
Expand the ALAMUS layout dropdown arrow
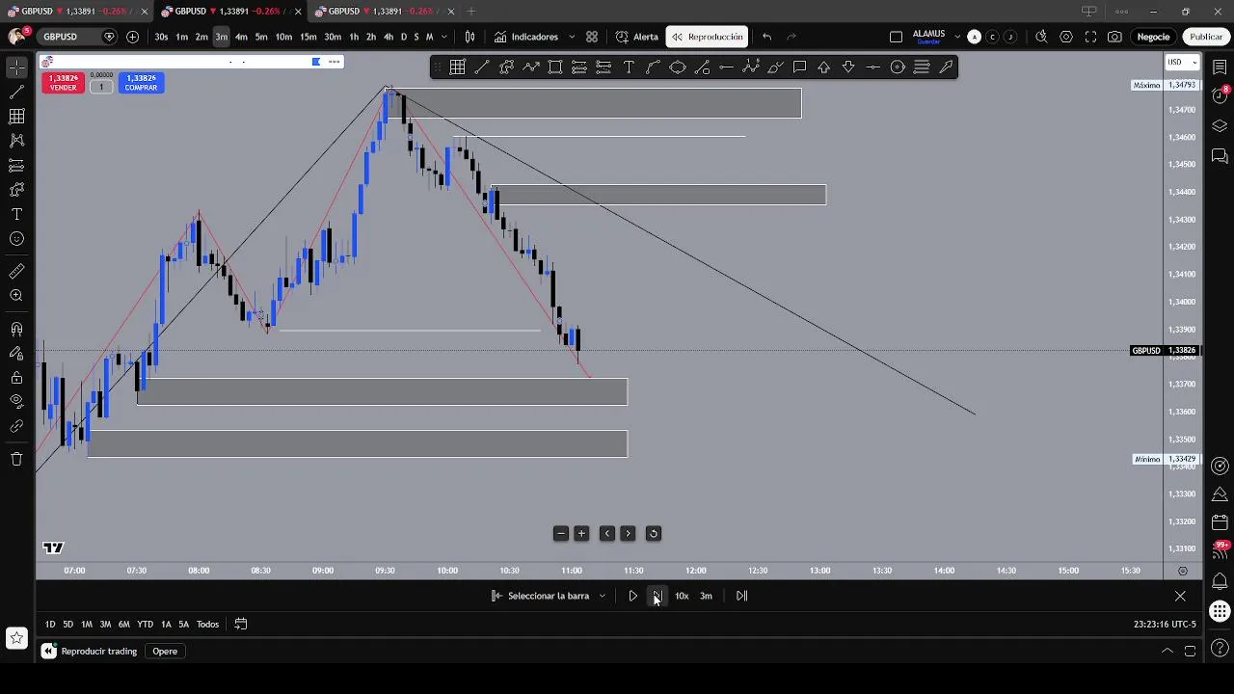click(957, 37)
